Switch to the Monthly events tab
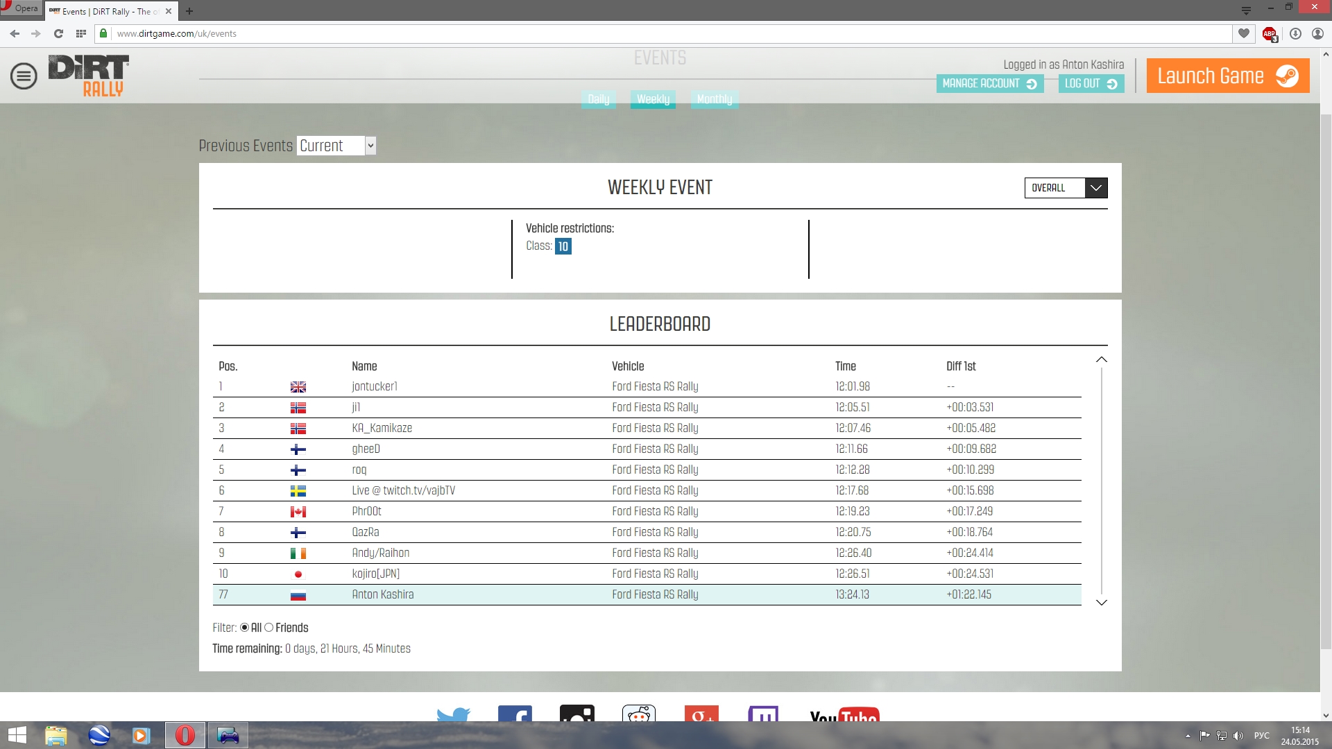1332x749 pixels. pyautogui.click(x=714, y=99)
